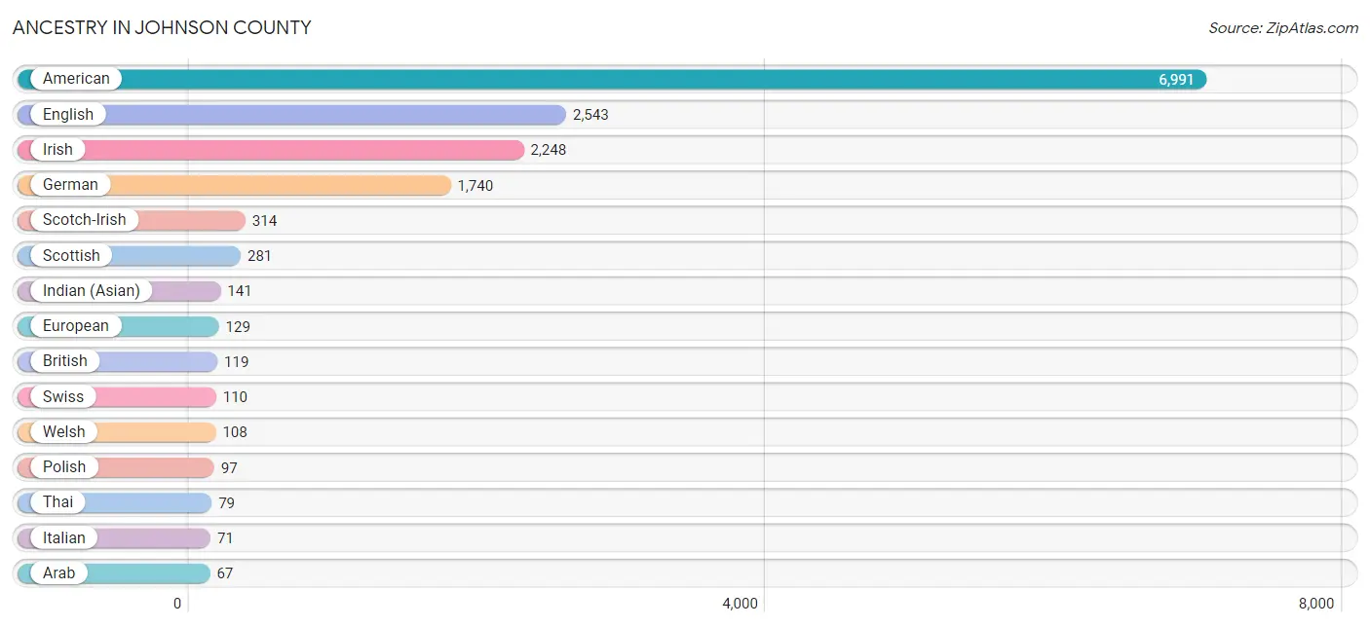Click the 281 value label

point(259,256)
